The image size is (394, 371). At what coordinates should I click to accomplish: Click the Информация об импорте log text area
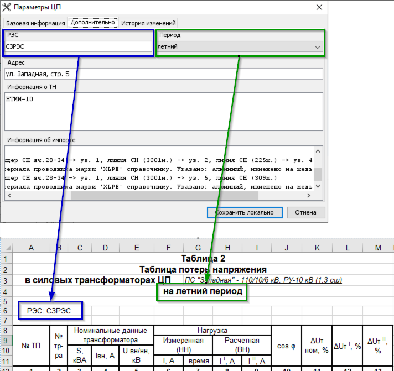pyautogui.click(x=159, y=169)
